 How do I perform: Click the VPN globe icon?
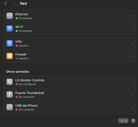click(10, 43)
